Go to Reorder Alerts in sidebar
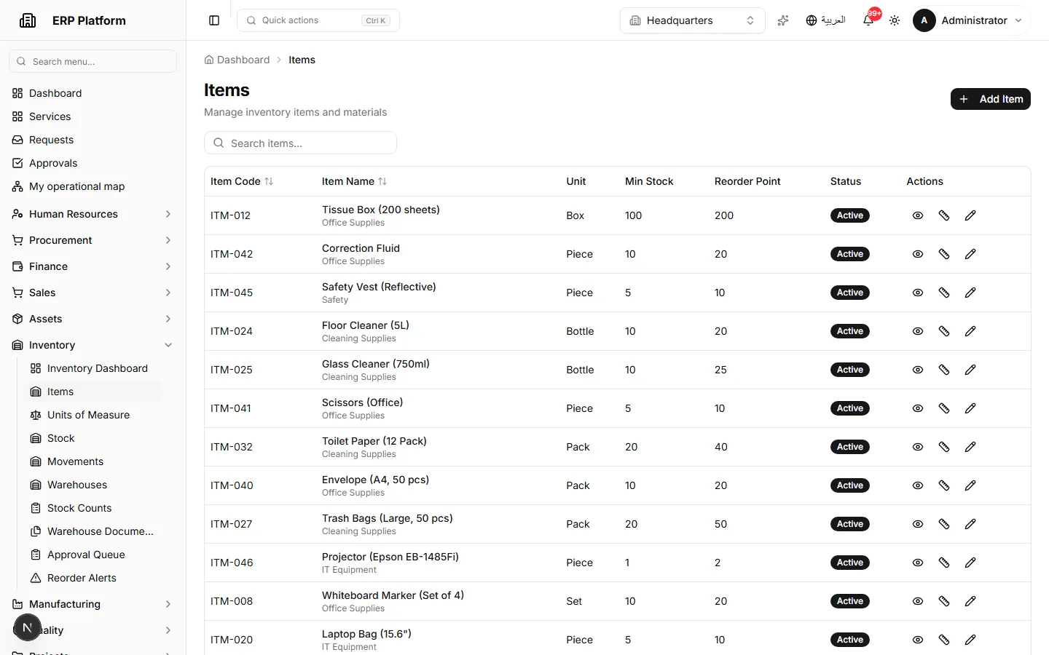 pyautogui.click(x=82, y=578)
